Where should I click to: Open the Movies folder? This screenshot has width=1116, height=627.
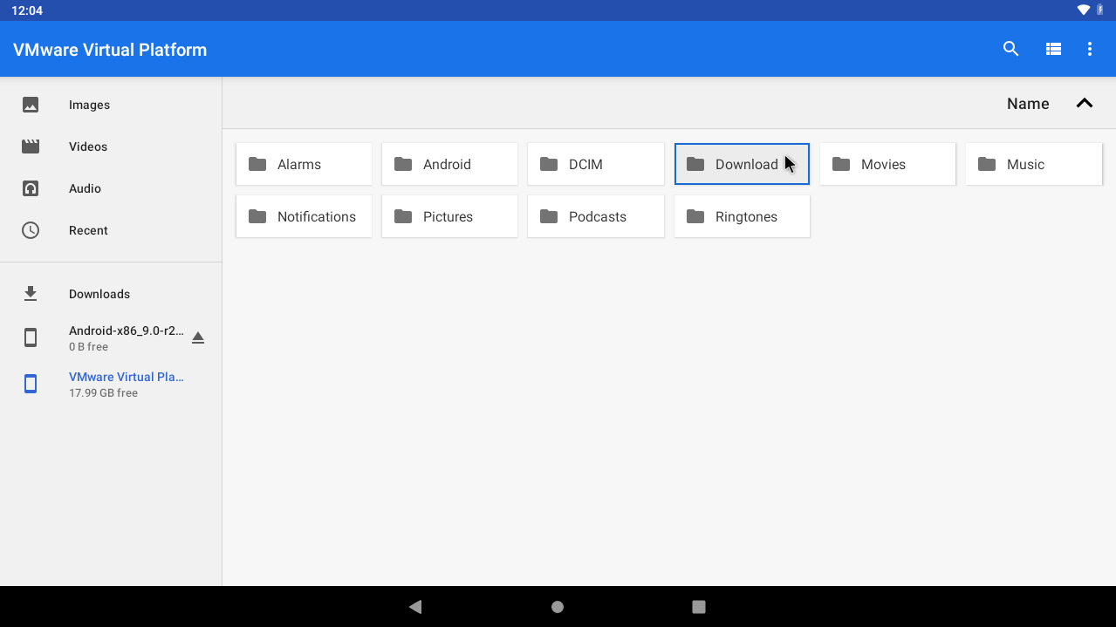click(x=887, y=164)
